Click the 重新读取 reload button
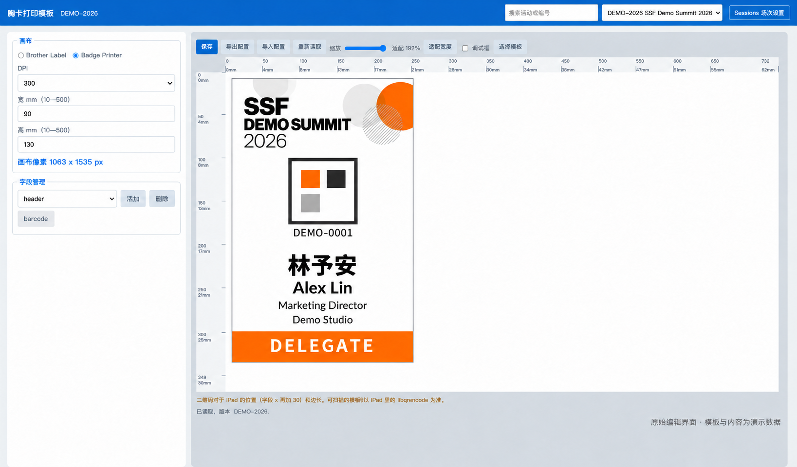The width and height of the screenshot is (797, 467). tap(310, 47)
